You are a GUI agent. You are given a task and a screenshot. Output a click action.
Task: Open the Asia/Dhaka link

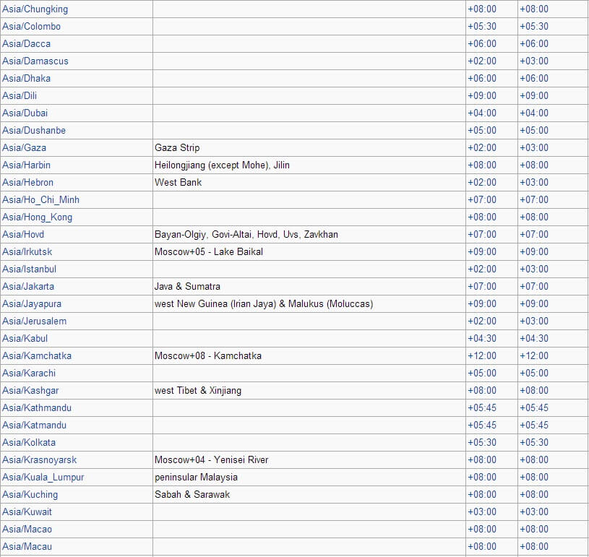[26, 78]
